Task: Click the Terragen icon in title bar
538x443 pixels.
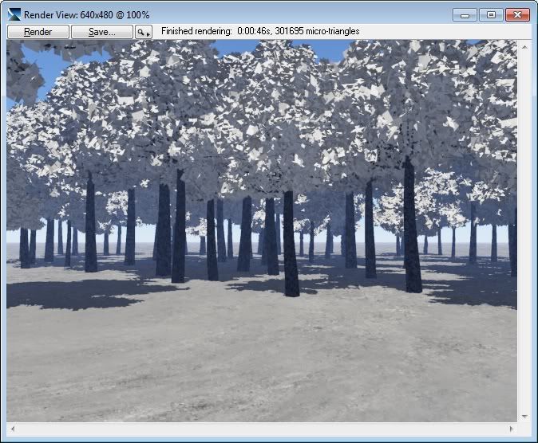Action: (x=14, y=14)
